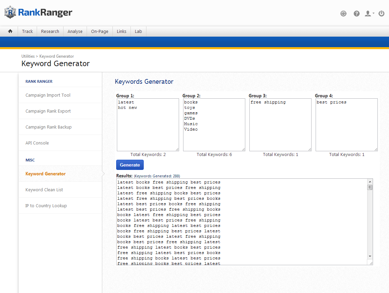Open help via question mark icon
Screen dimensions: 389x293
pyautogui.click(x=356, y=14)
